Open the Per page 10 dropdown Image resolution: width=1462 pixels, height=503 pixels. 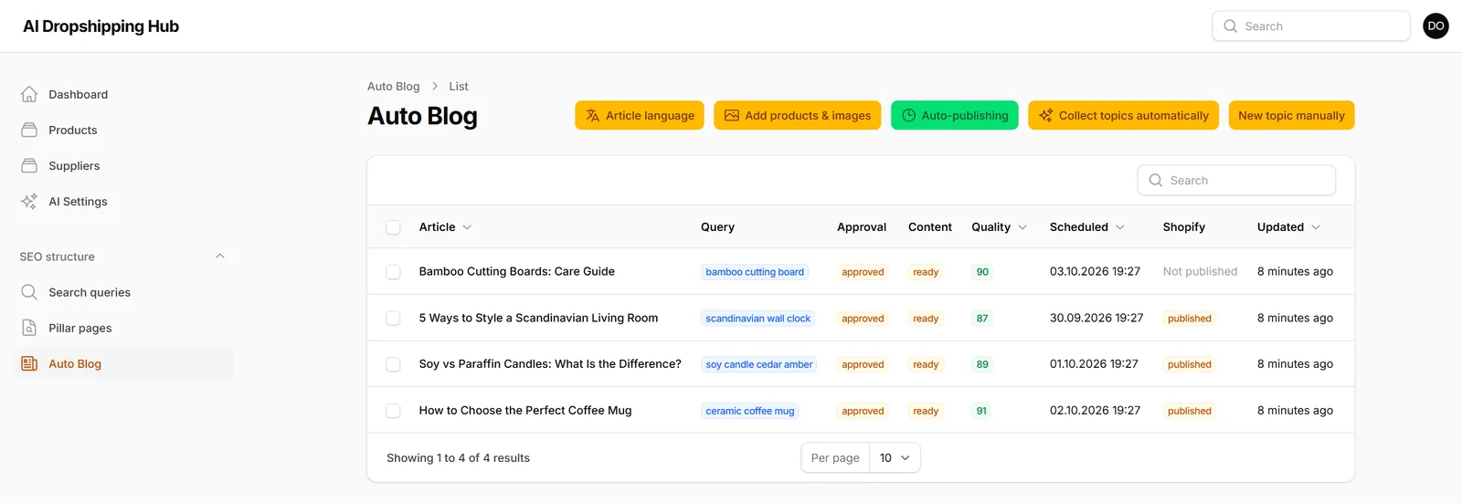tap(895, 457)
